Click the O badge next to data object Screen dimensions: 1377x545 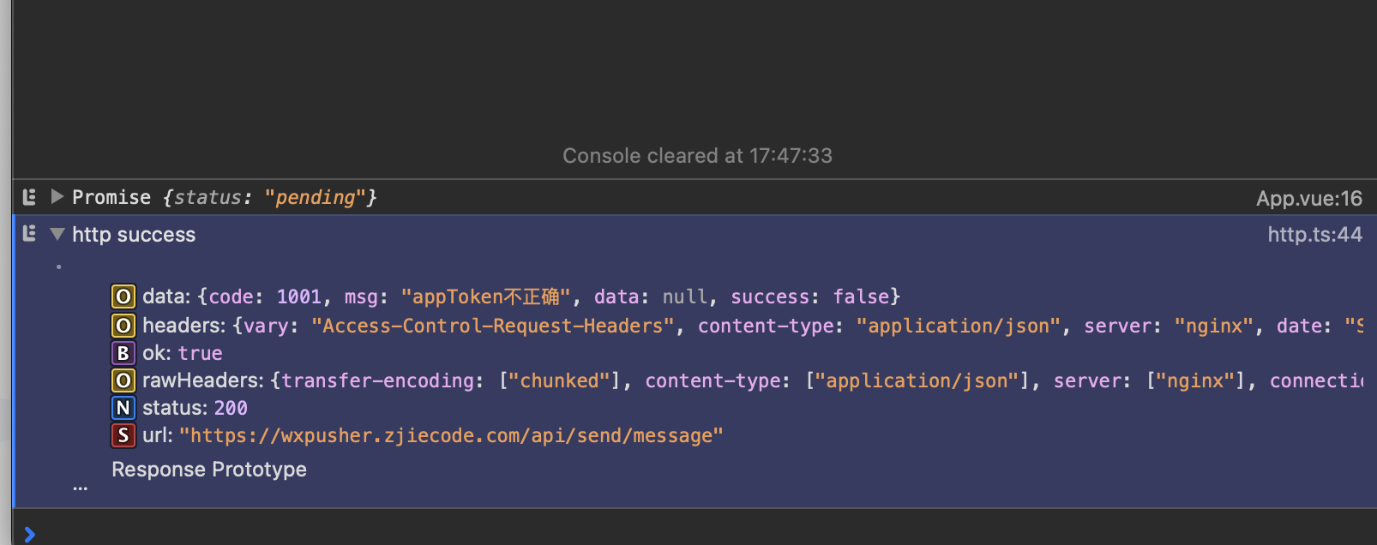coord(123,296)
